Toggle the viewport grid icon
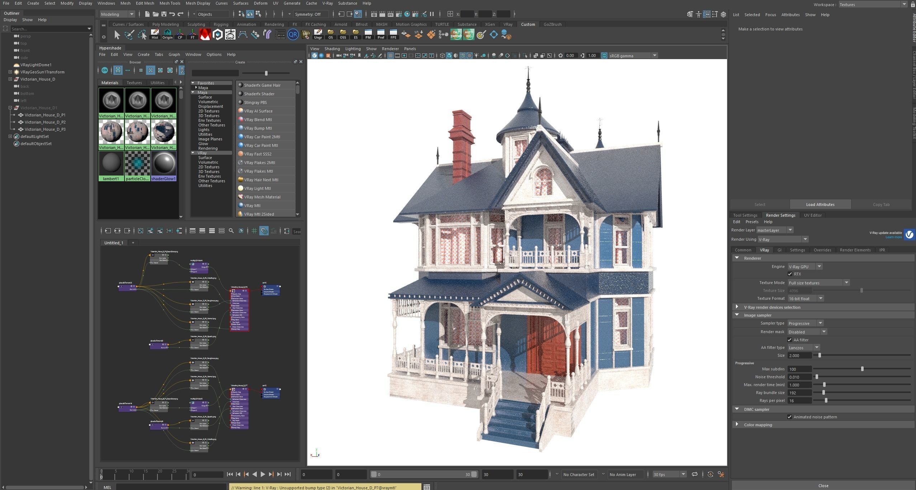The image size is (916, 490). 391,56
